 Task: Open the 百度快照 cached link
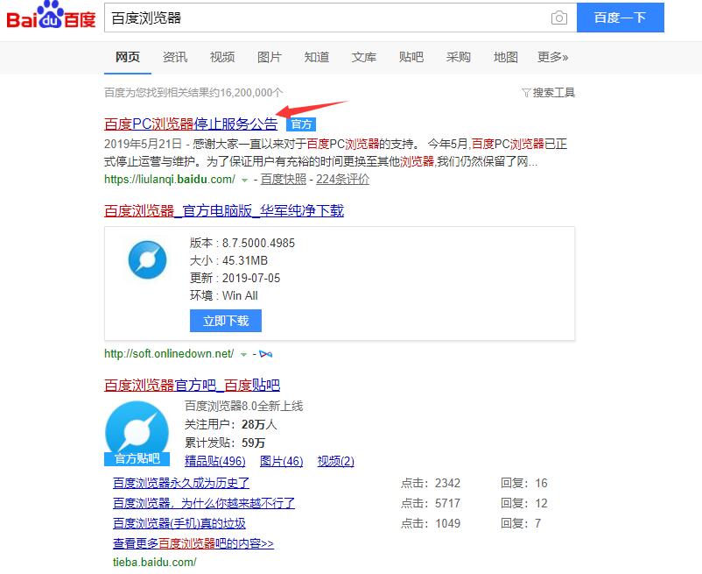tap(284, 180)
